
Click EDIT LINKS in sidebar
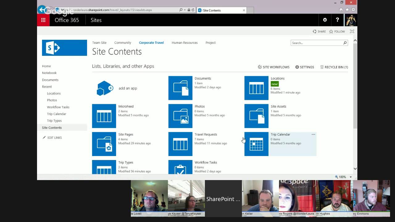(52, 138)
